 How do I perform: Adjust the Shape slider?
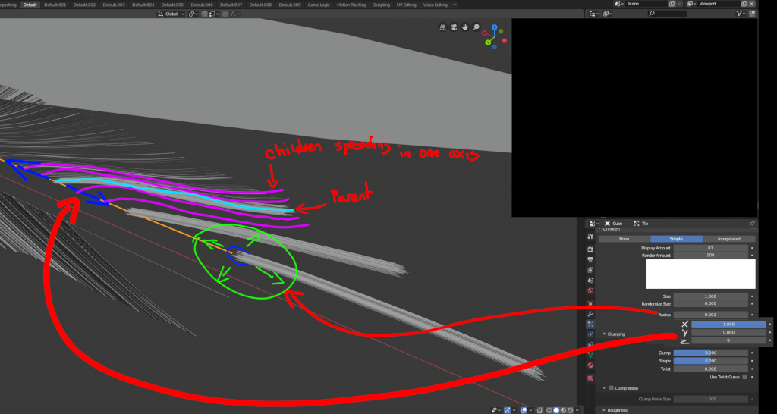point(710,360)
